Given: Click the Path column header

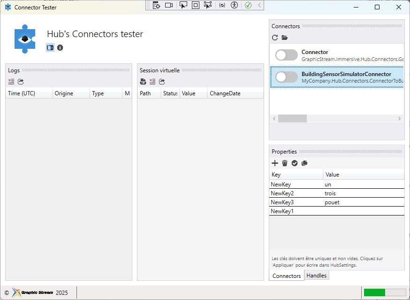Looking at the screenshot, I should click(x=149, y=93).
